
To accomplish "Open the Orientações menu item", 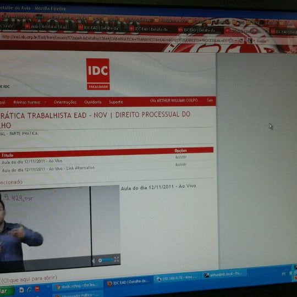I will tap(65, 102).
